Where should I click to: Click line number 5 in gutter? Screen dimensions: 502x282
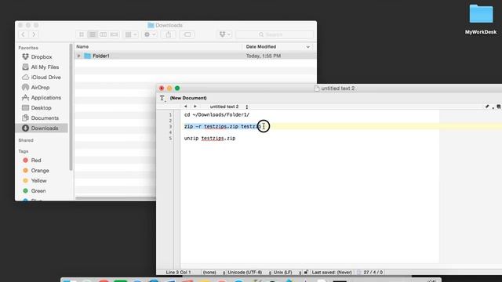click(x=170, y=139)
